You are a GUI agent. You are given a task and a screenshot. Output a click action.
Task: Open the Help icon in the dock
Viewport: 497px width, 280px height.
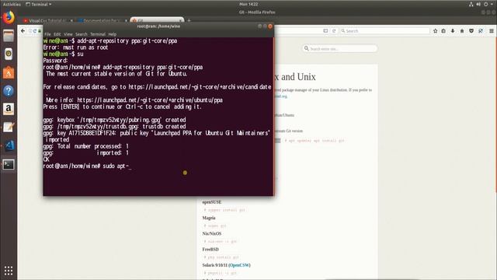(x=9, y=91)
